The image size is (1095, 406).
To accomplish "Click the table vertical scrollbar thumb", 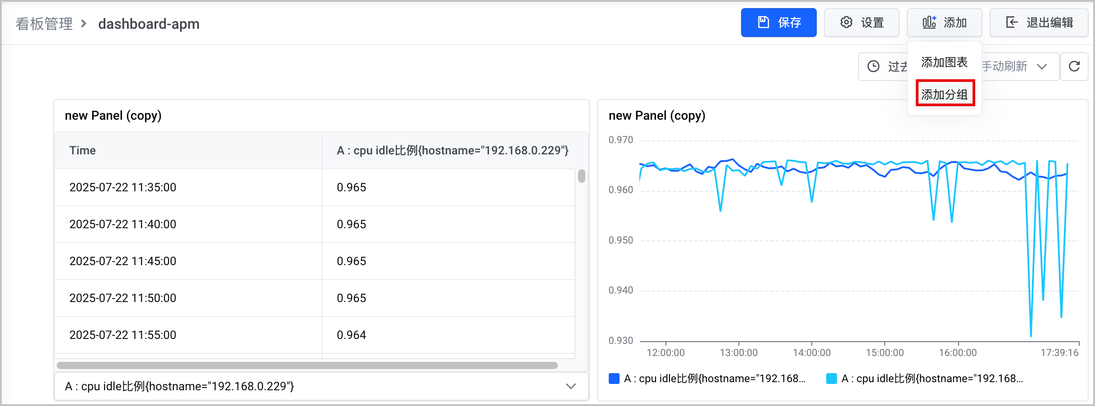I will tap(582, 176).
